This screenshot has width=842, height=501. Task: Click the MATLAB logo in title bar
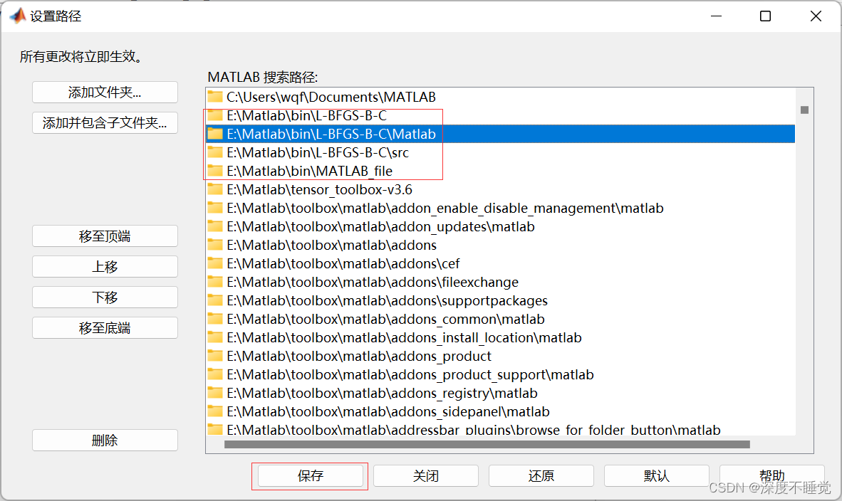(x=18, y=16)
